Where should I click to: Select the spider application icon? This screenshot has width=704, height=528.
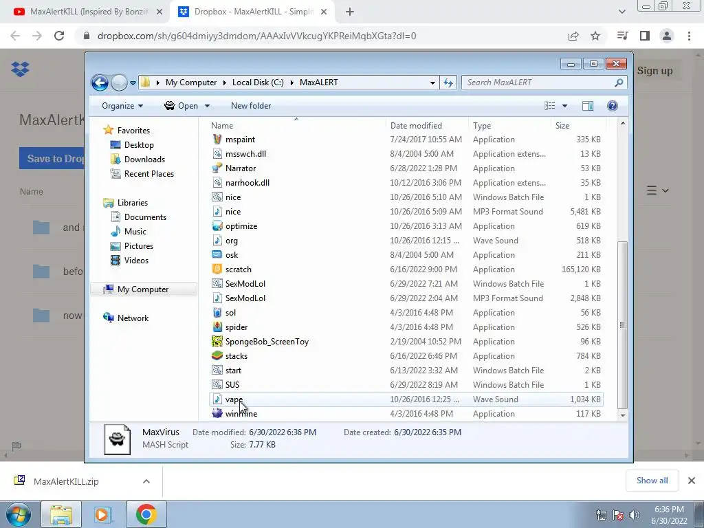tap(217, 327)
